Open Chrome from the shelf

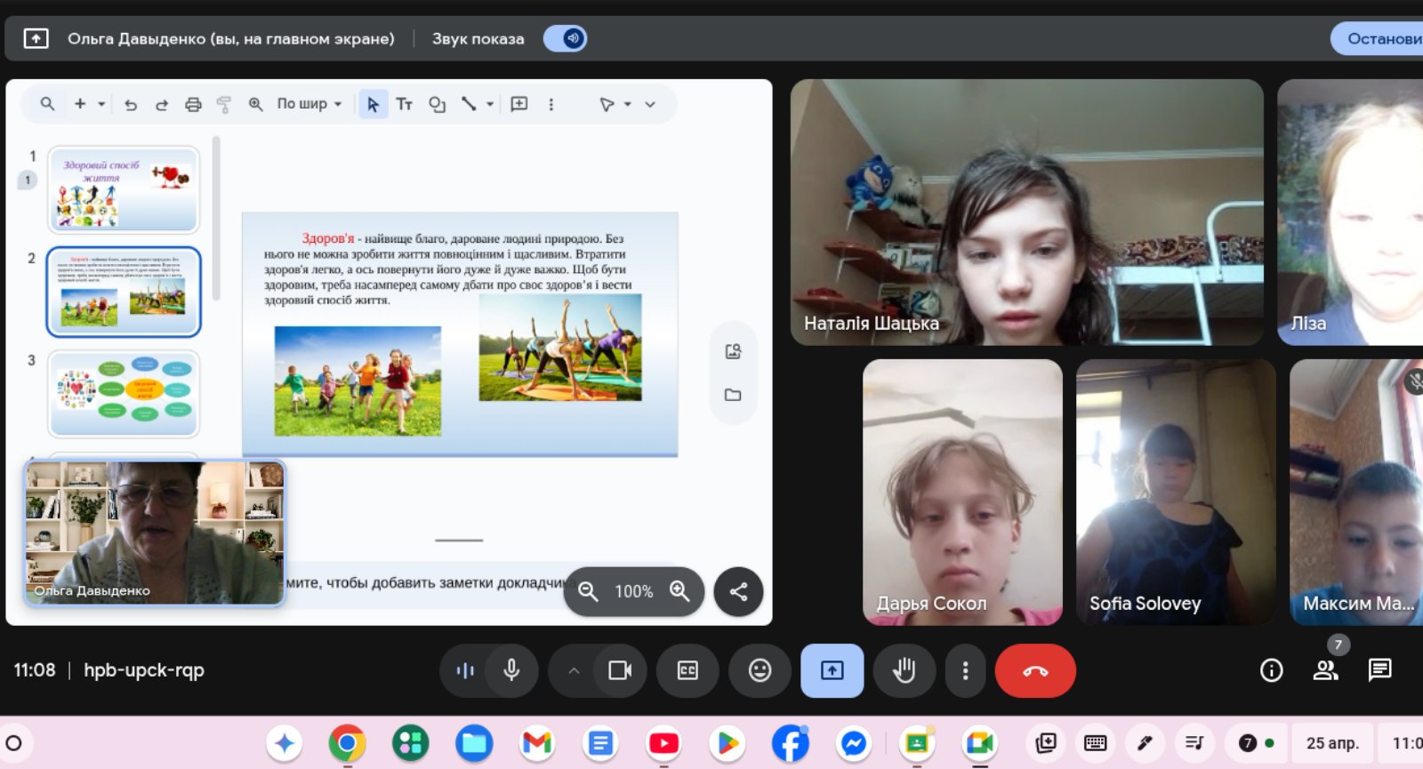pyautogui.click(x=347, y=742)
